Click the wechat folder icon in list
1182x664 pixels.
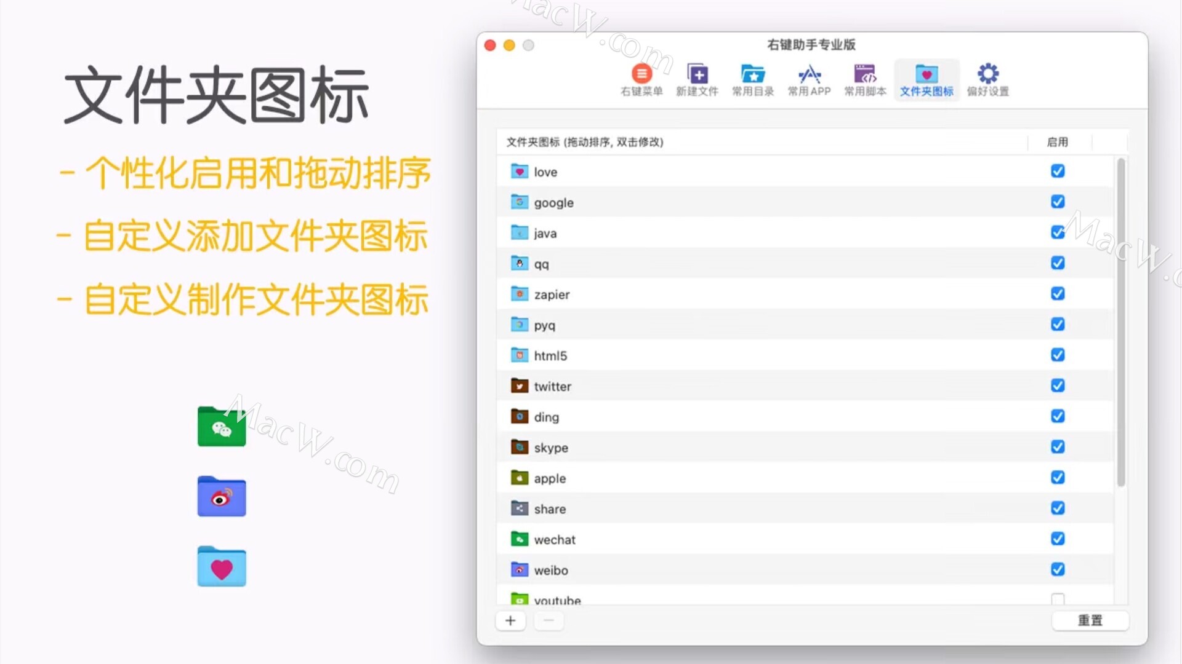point(520,539)
